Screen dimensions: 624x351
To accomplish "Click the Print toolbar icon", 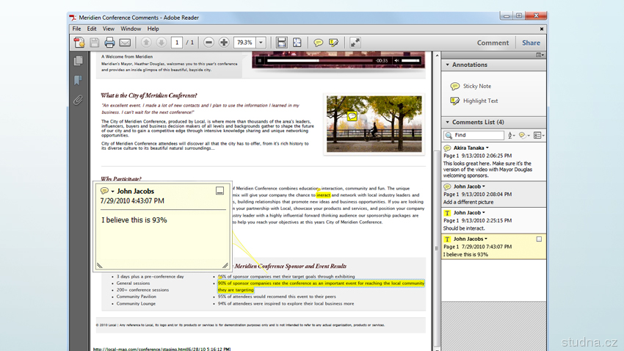I will (x=109, y=43).
